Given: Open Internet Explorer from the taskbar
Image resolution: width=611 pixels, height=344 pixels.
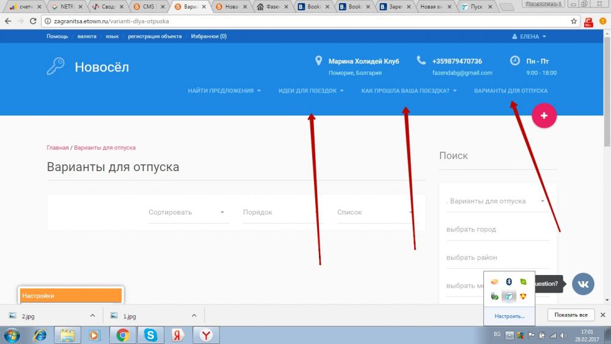Looking at the screenshot, I should point(40,335).
